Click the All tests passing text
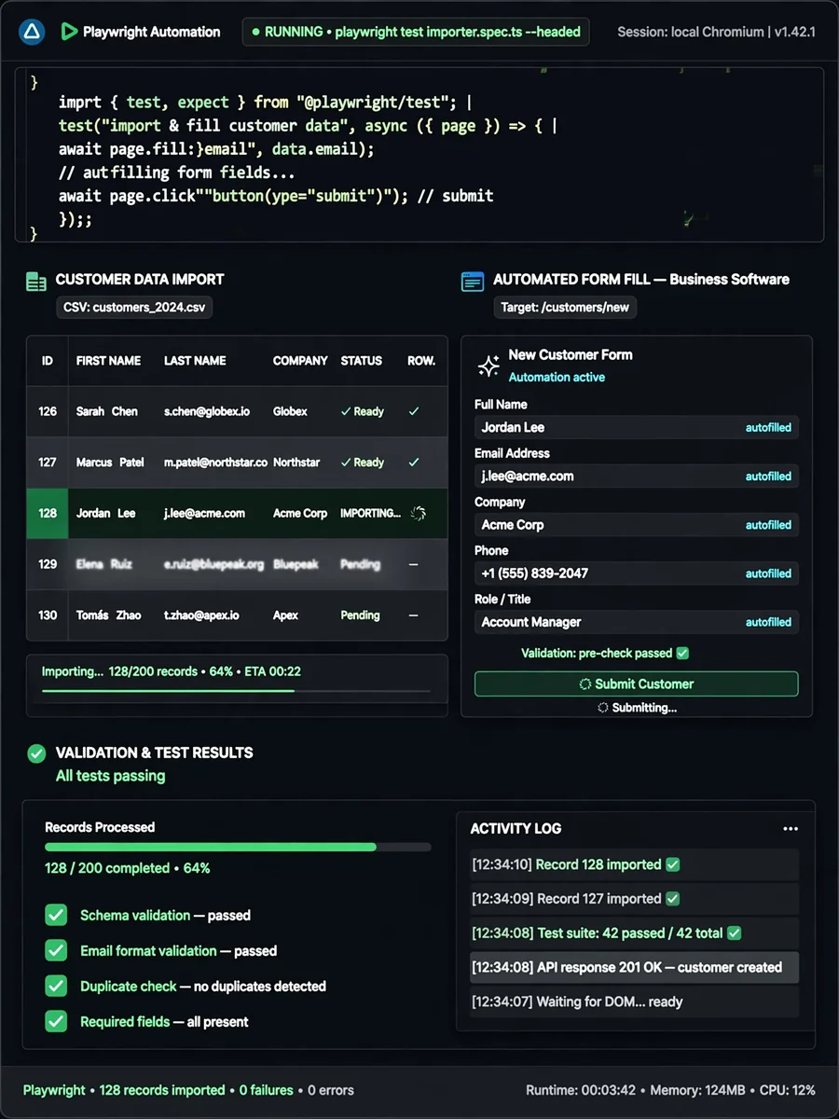Image resolution: width=839 pixels, height=1119 pixels. pos(110,776)
